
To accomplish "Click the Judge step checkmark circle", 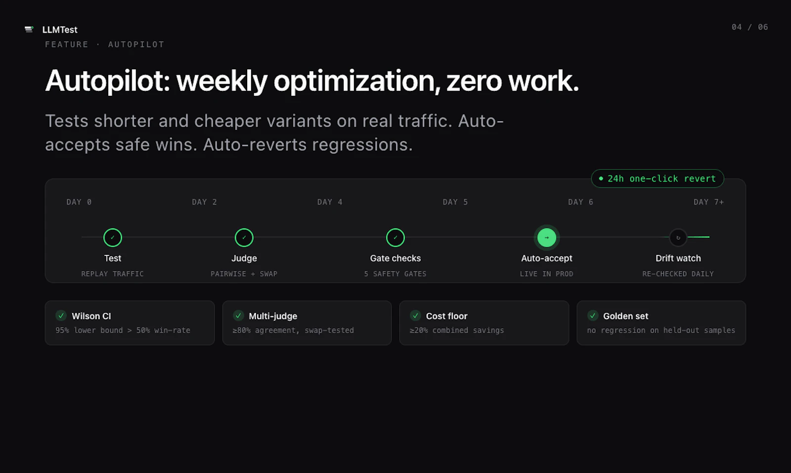I will tap(244, 238).
